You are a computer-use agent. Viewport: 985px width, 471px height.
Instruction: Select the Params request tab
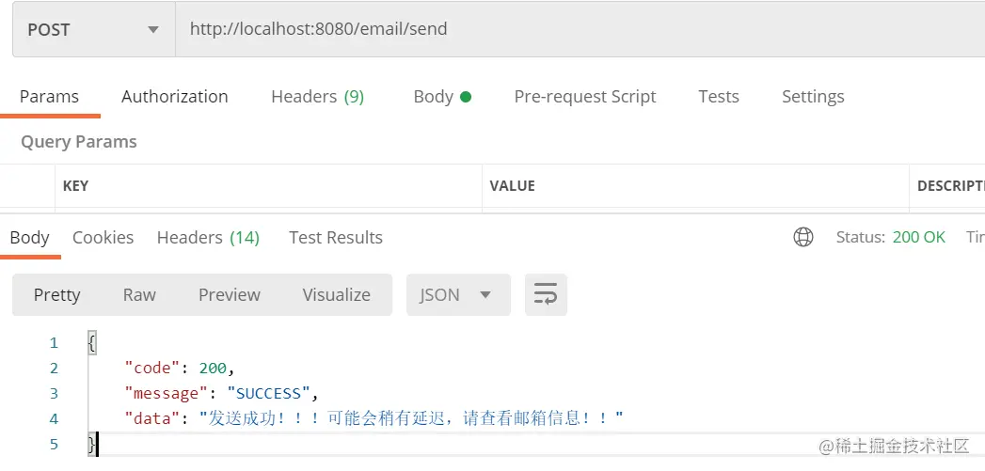[49, 97]
